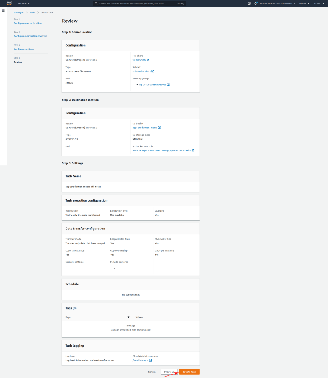
Task: Open Configure source location step
Action: [28, 23]
